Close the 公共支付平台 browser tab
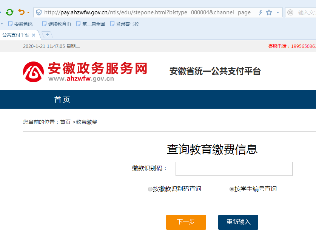This screenshot has width=316, height=243. click(34, 35)
